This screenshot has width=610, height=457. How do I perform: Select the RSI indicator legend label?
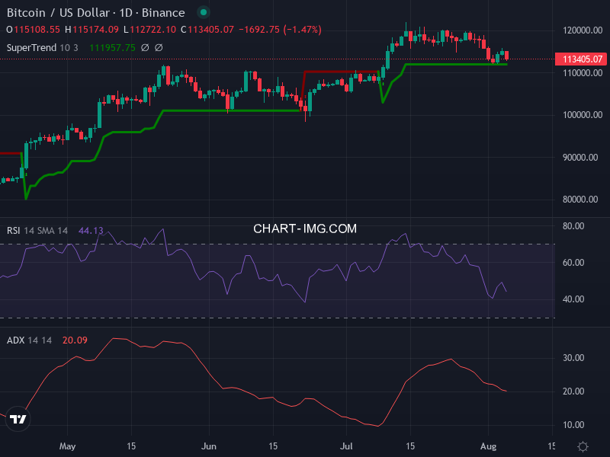tap(13, 231)
